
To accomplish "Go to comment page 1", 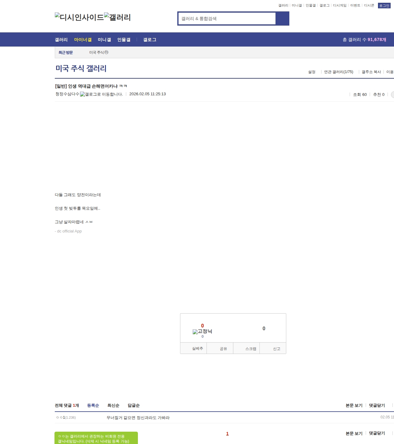I will pos(227,434).
